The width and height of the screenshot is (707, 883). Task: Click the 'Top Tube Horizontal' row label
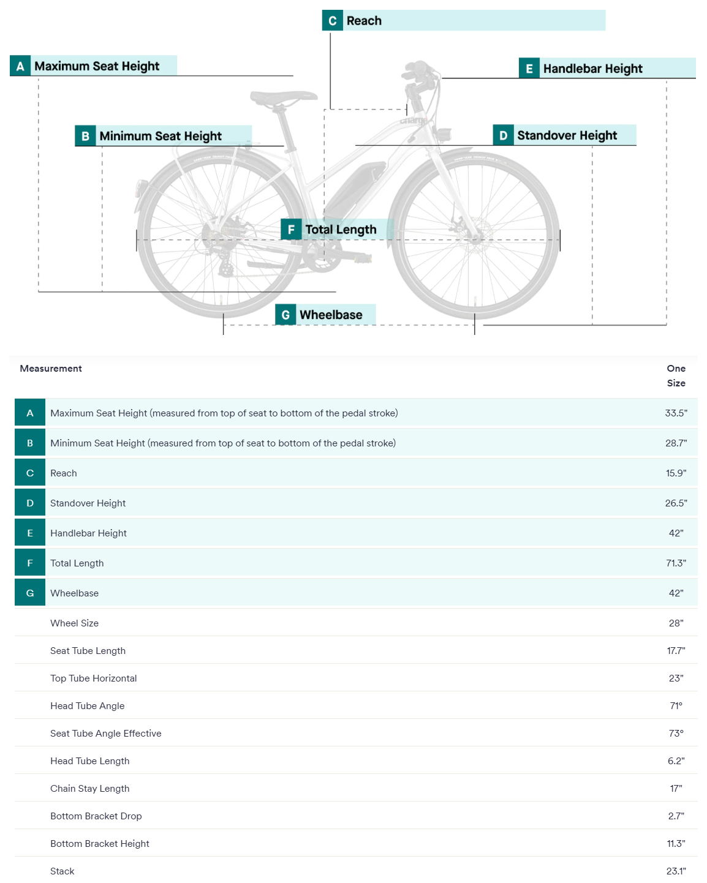click(x=94, y=678)
